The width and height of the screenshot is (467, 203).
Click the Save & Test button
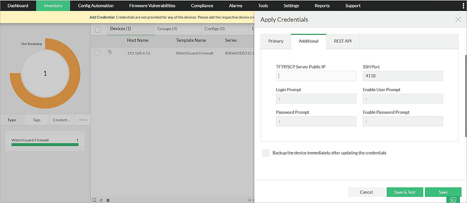(x=405, y=192)
